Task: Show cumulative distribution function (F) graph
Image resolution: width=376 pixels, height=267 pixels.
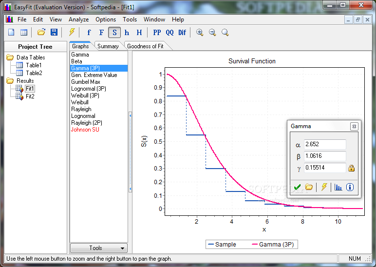Action: click(101, 32)
